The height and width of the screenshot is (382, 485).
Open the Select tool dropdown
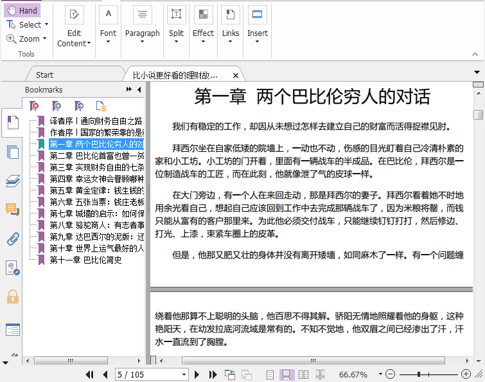click(47, 25)
